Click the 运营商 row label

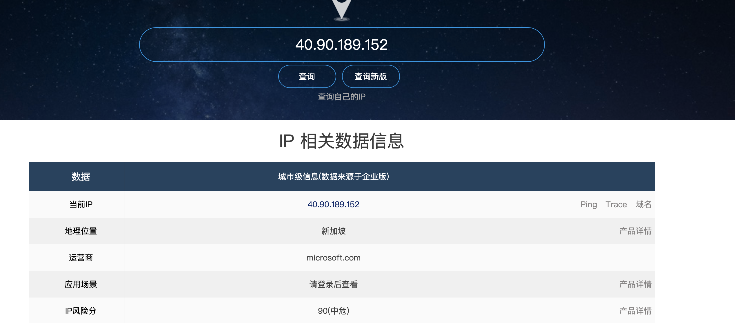81,258
